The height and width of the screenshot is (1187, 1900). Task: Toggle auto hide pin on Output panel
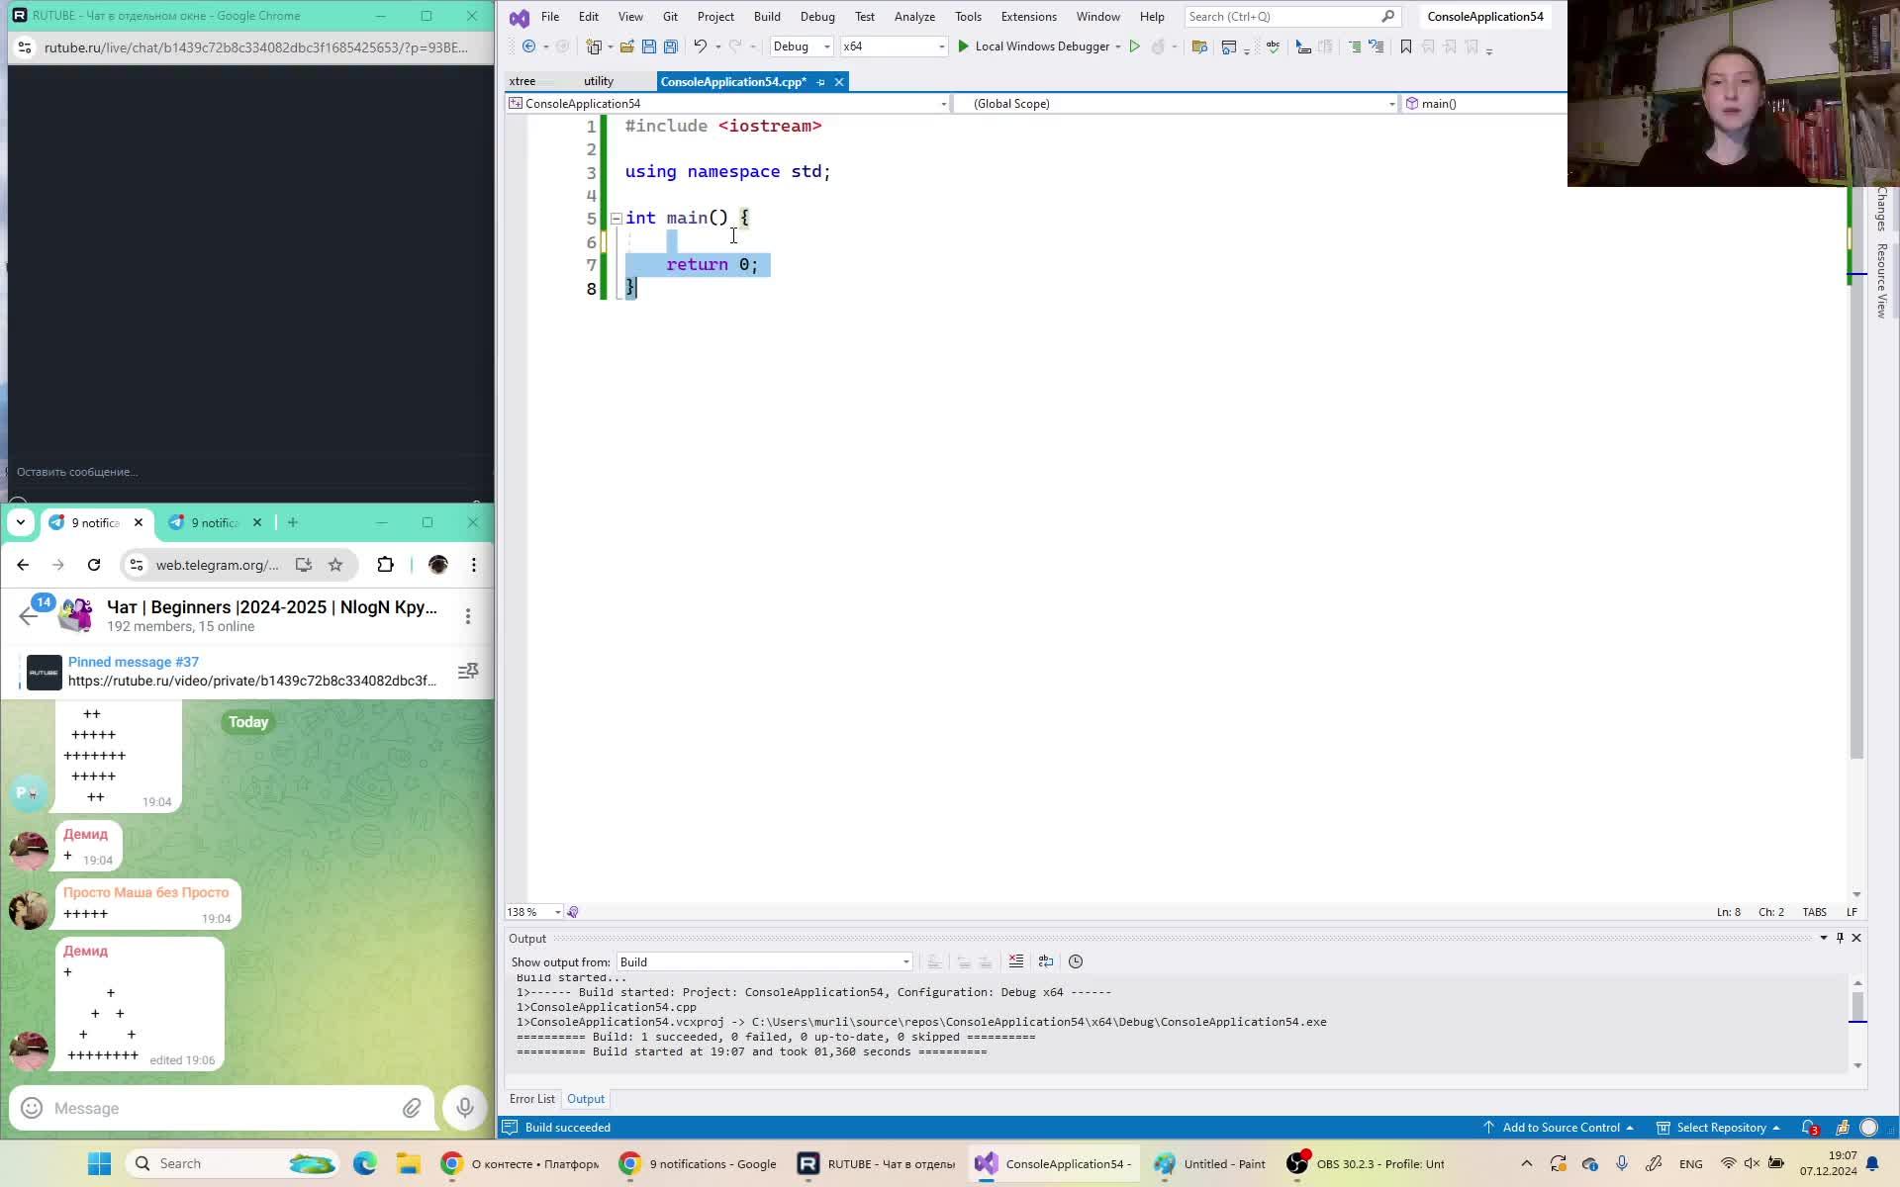click(x=1840, y=938)
